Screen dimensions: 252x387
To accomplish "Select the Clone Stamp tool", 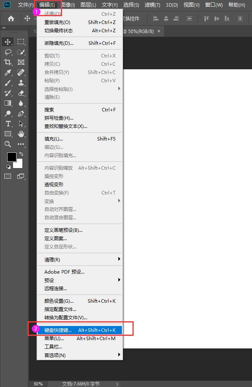I will click(21, 83).
